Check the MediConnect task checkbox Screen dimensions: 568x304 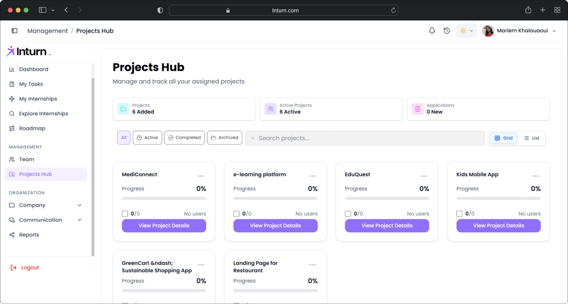point(125,214)
